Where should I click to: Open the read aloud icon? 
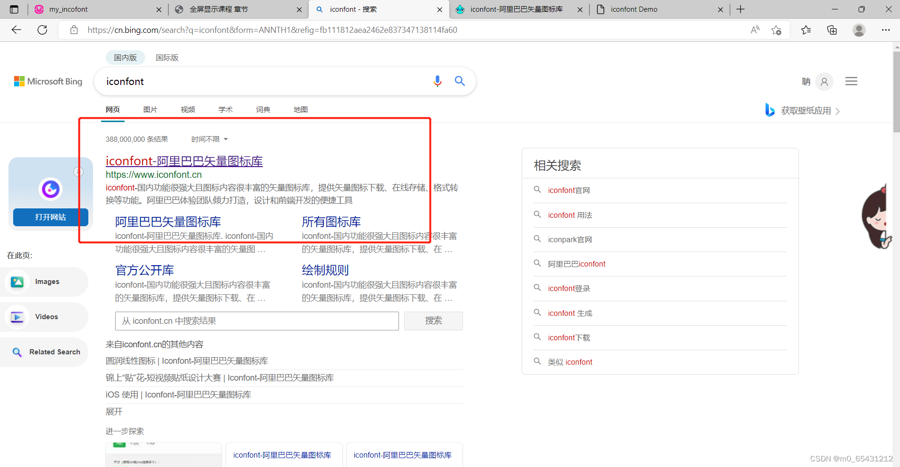[755, 30]
